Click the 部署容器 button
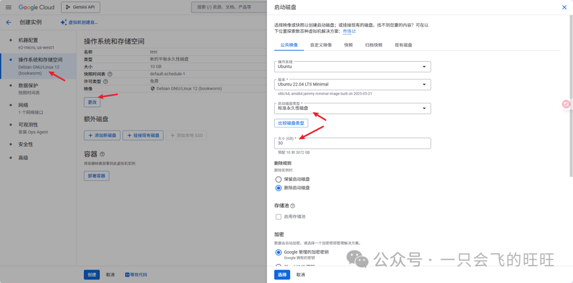573x283 pixels. pyautogui.click(x=97, y=176)
